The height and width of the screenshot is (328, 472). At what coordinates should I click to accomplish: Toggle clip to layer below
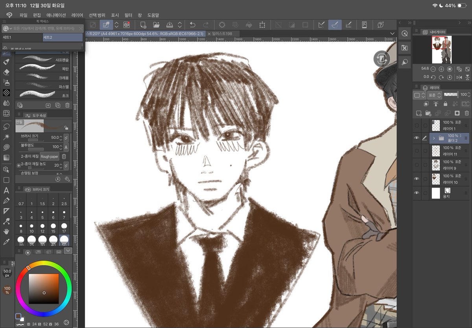pos(426,104)
